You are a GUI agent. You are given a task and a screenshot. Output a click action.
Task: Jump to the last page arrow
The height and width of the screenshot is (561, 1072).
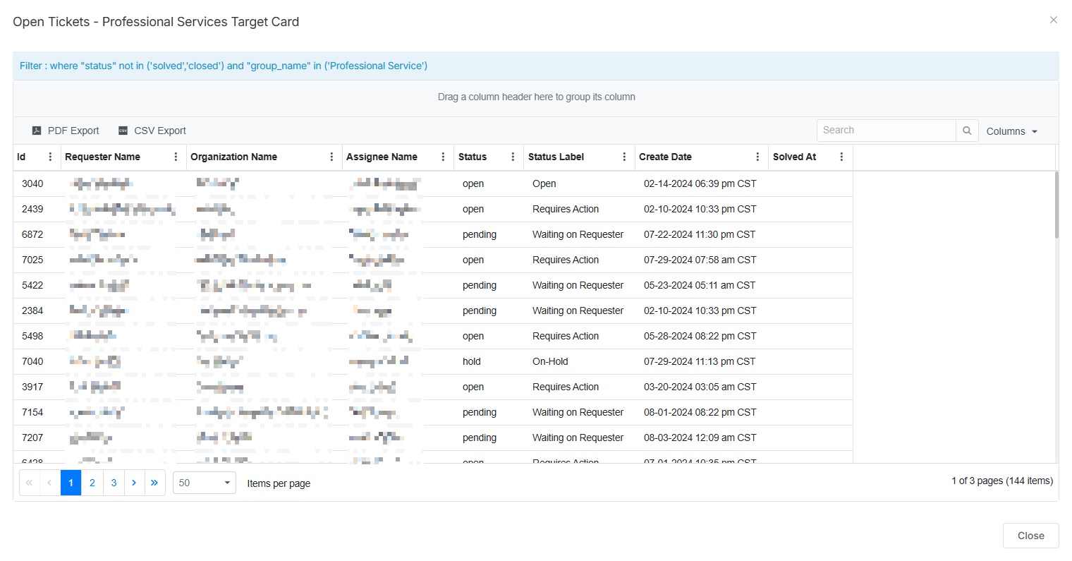154,483
